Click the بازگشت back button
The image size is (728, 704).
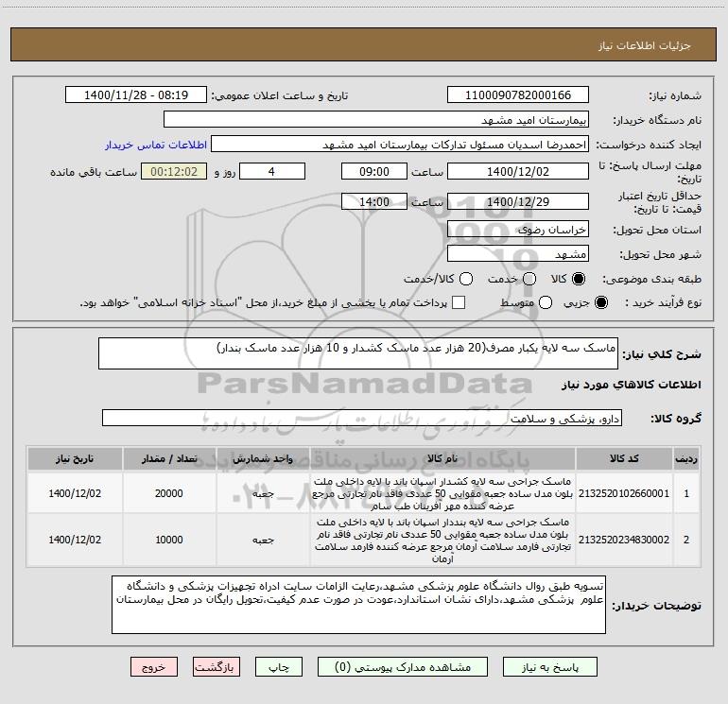217,667
